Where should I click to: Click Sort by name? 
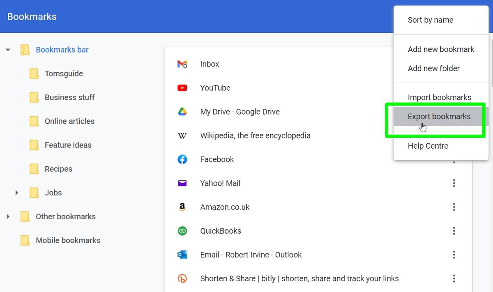click(430, 20)
